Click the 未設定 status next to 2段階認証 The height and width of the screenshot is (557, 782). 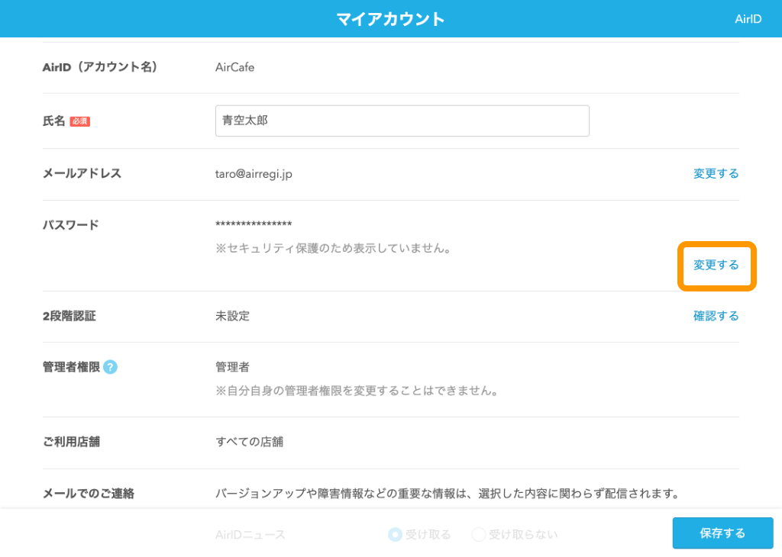pyautogui.click(x=234, y=316)
